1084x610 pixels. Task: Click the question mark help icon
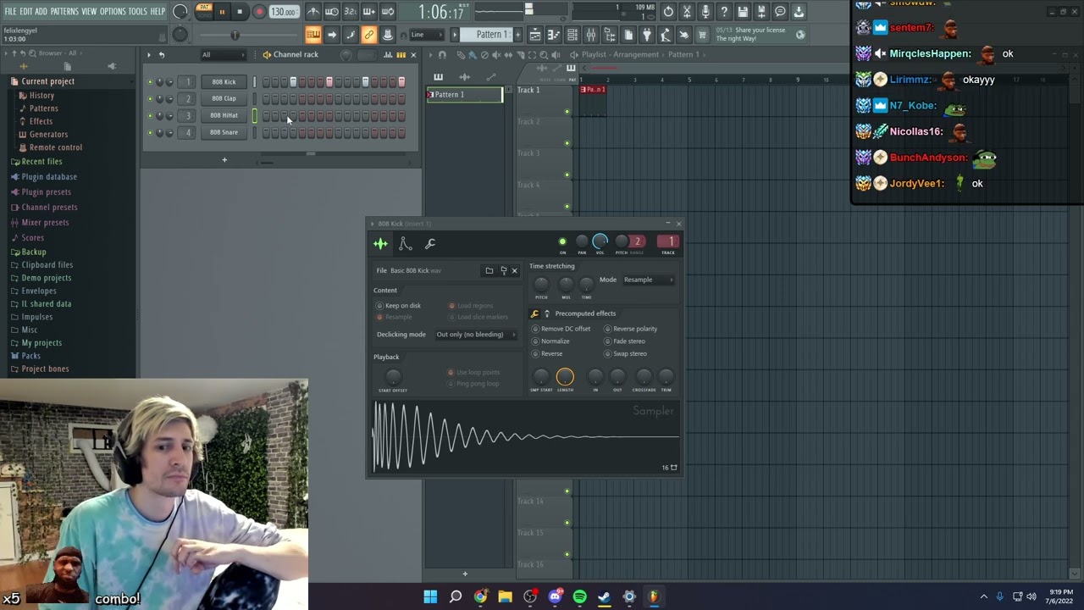(724, 12)
